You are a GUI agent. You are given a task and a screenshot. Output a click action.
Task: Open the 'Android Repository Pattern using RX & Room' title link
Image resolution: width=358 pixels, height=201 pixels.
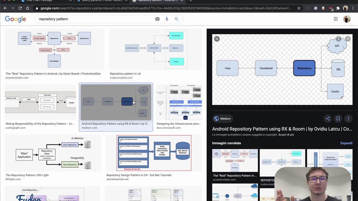coord(282,129)
